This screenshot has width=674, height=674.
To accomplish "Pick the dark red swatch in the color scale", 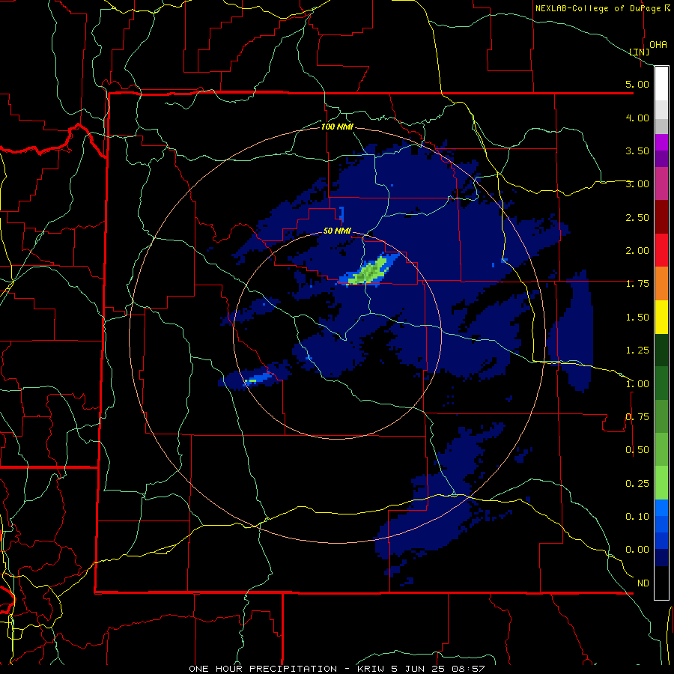I will pos(661,217).
